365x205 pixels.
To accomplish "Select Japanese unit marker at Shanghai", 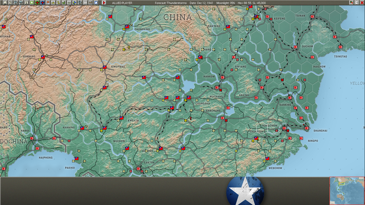I will 307,128.
